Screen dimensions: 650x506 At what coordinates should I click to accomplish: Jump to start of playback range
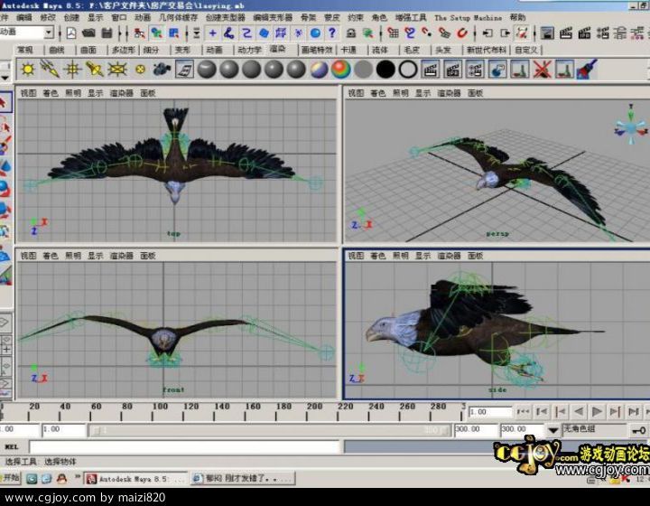pyautogui.click(x=523, y=412)
